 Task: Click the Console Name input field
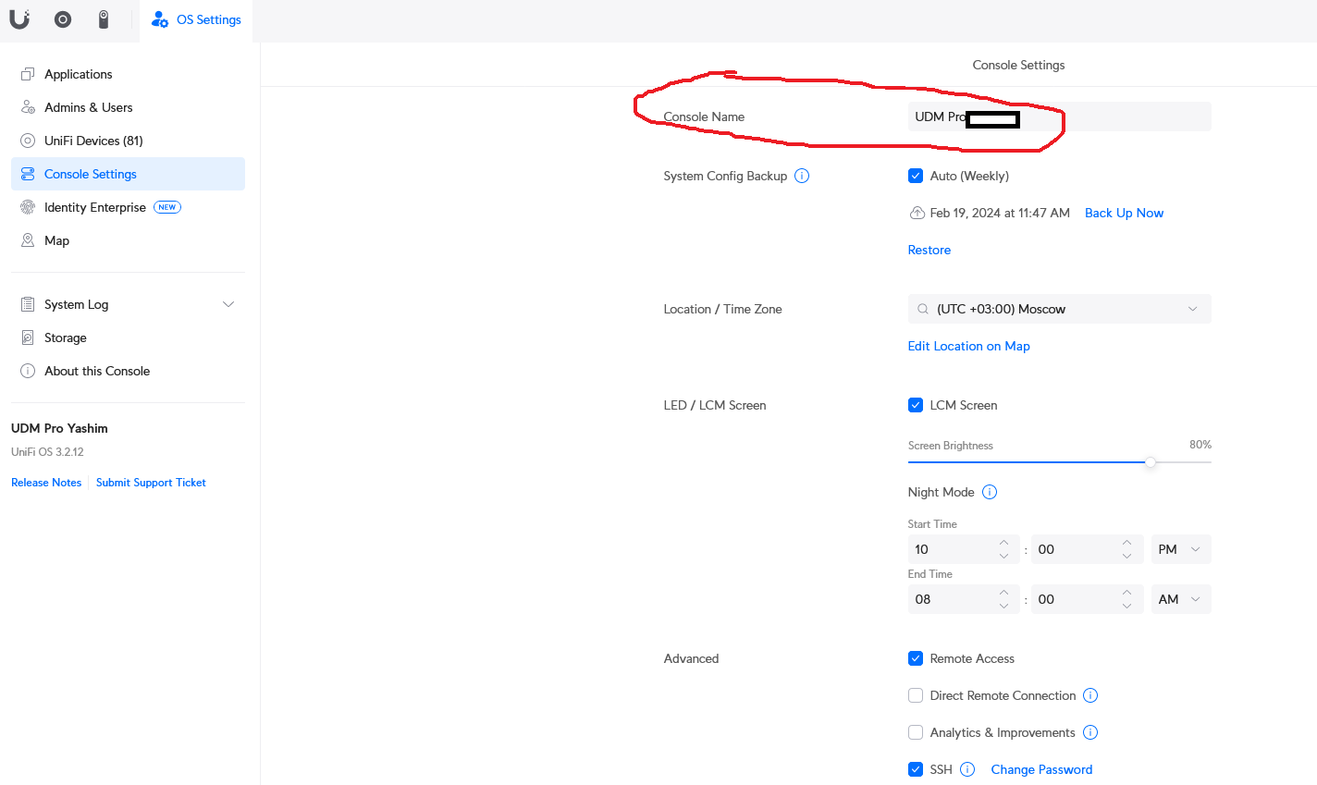point(1059,117)
